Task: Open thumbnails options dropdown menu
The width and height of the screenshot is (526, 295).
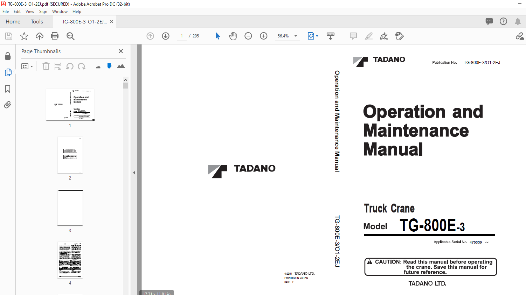Action: click(27, 66)
